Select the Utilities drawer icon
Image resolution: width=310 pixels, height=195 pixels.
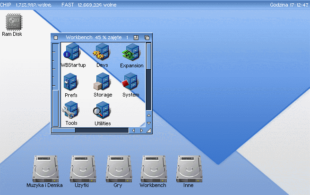pos(102,110)
